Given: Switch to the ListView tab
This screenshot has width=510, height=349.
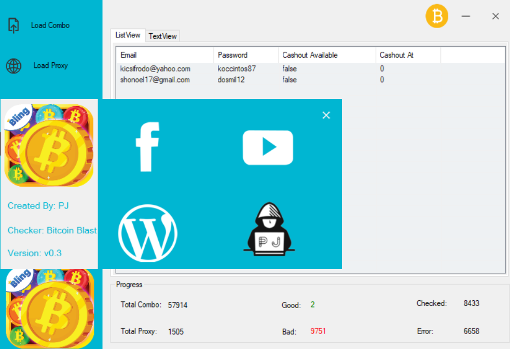Looking at the screenshot, I should (x=128, y=35).
